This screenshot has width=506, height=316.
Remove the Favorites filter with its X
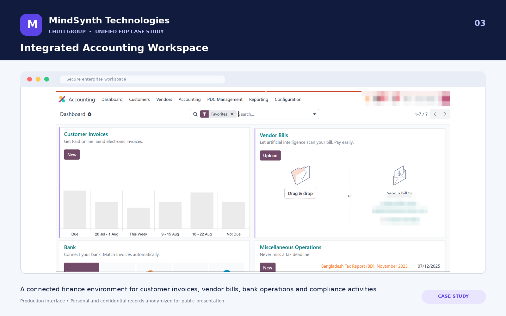point(232,114)
